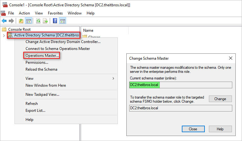Open Help via the question mark icon
Viewport: 242px width, 141px height.
(55, 21)
